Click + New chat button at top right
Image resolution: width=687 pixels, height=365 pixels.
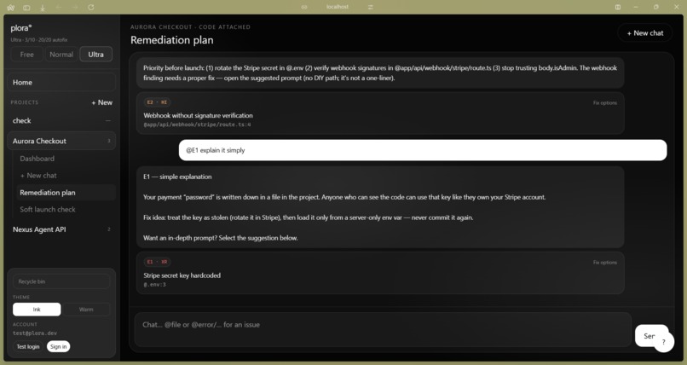point(645,33)
